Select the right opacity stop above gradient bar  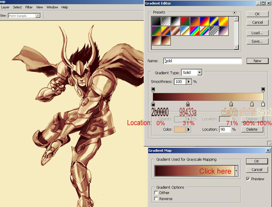(x=263, y=90)
